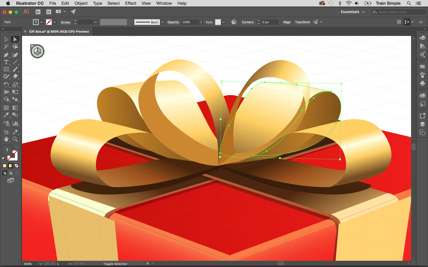Activate the Type tool
Screen dimensions: 428x267
point(6,62)
